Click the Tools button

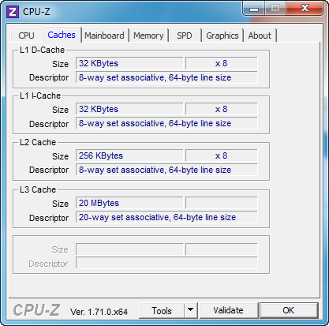click(x=162, y=310)
